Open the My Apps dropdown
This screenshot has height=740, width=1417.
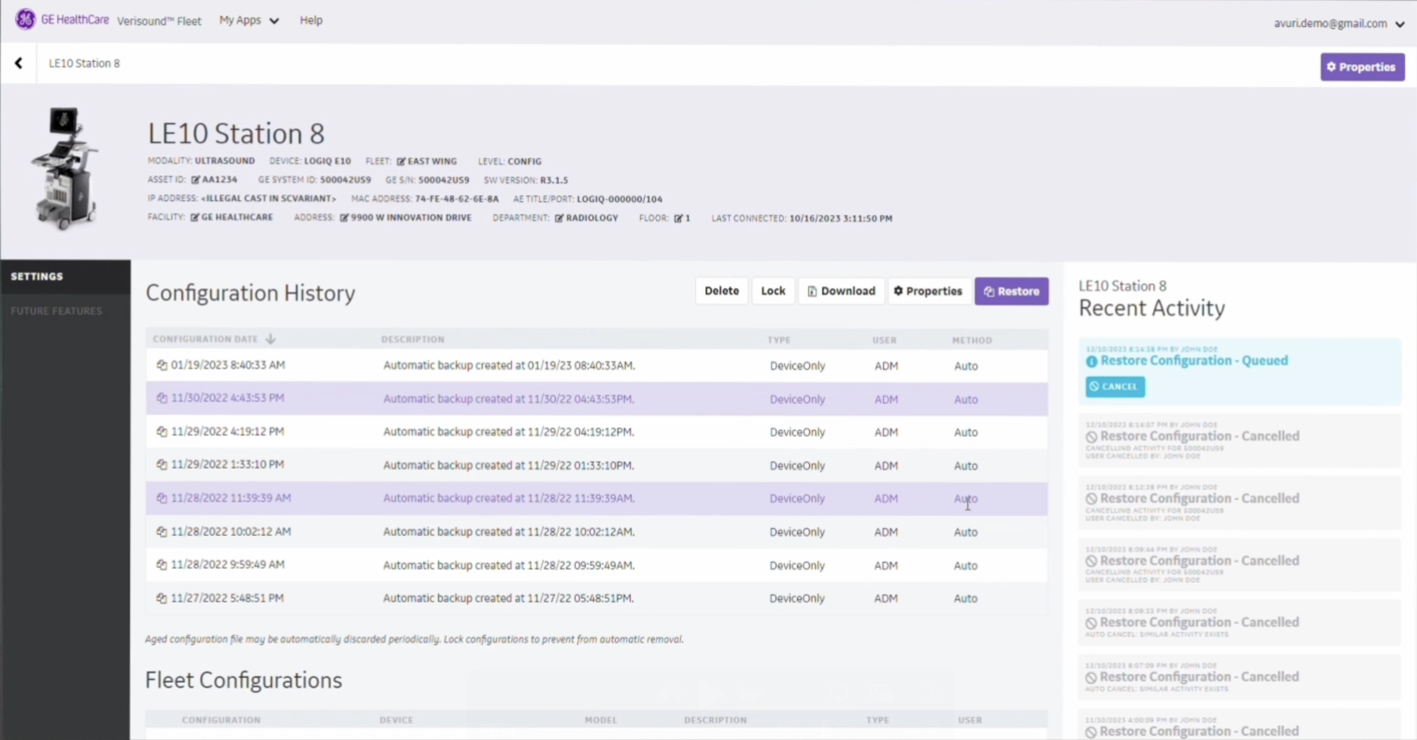coord(249,20)
